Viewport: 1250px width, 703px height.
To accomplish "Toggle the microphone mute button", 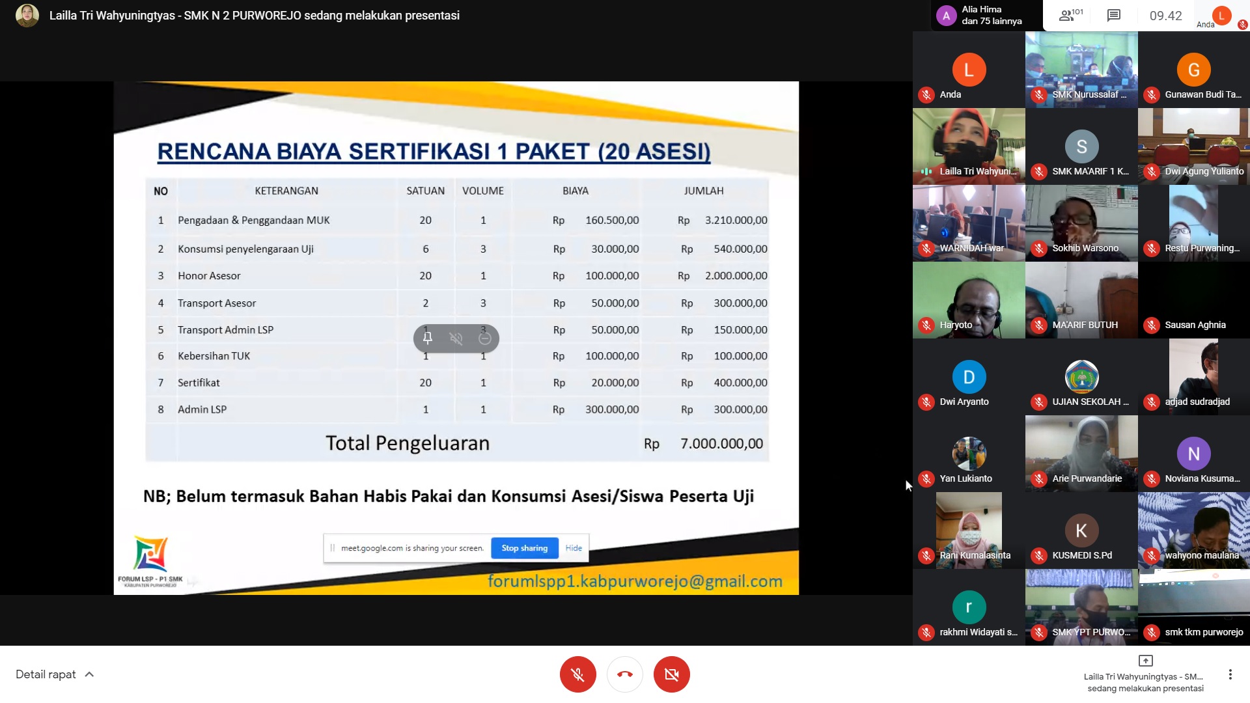I will click(x=577, y=674).
